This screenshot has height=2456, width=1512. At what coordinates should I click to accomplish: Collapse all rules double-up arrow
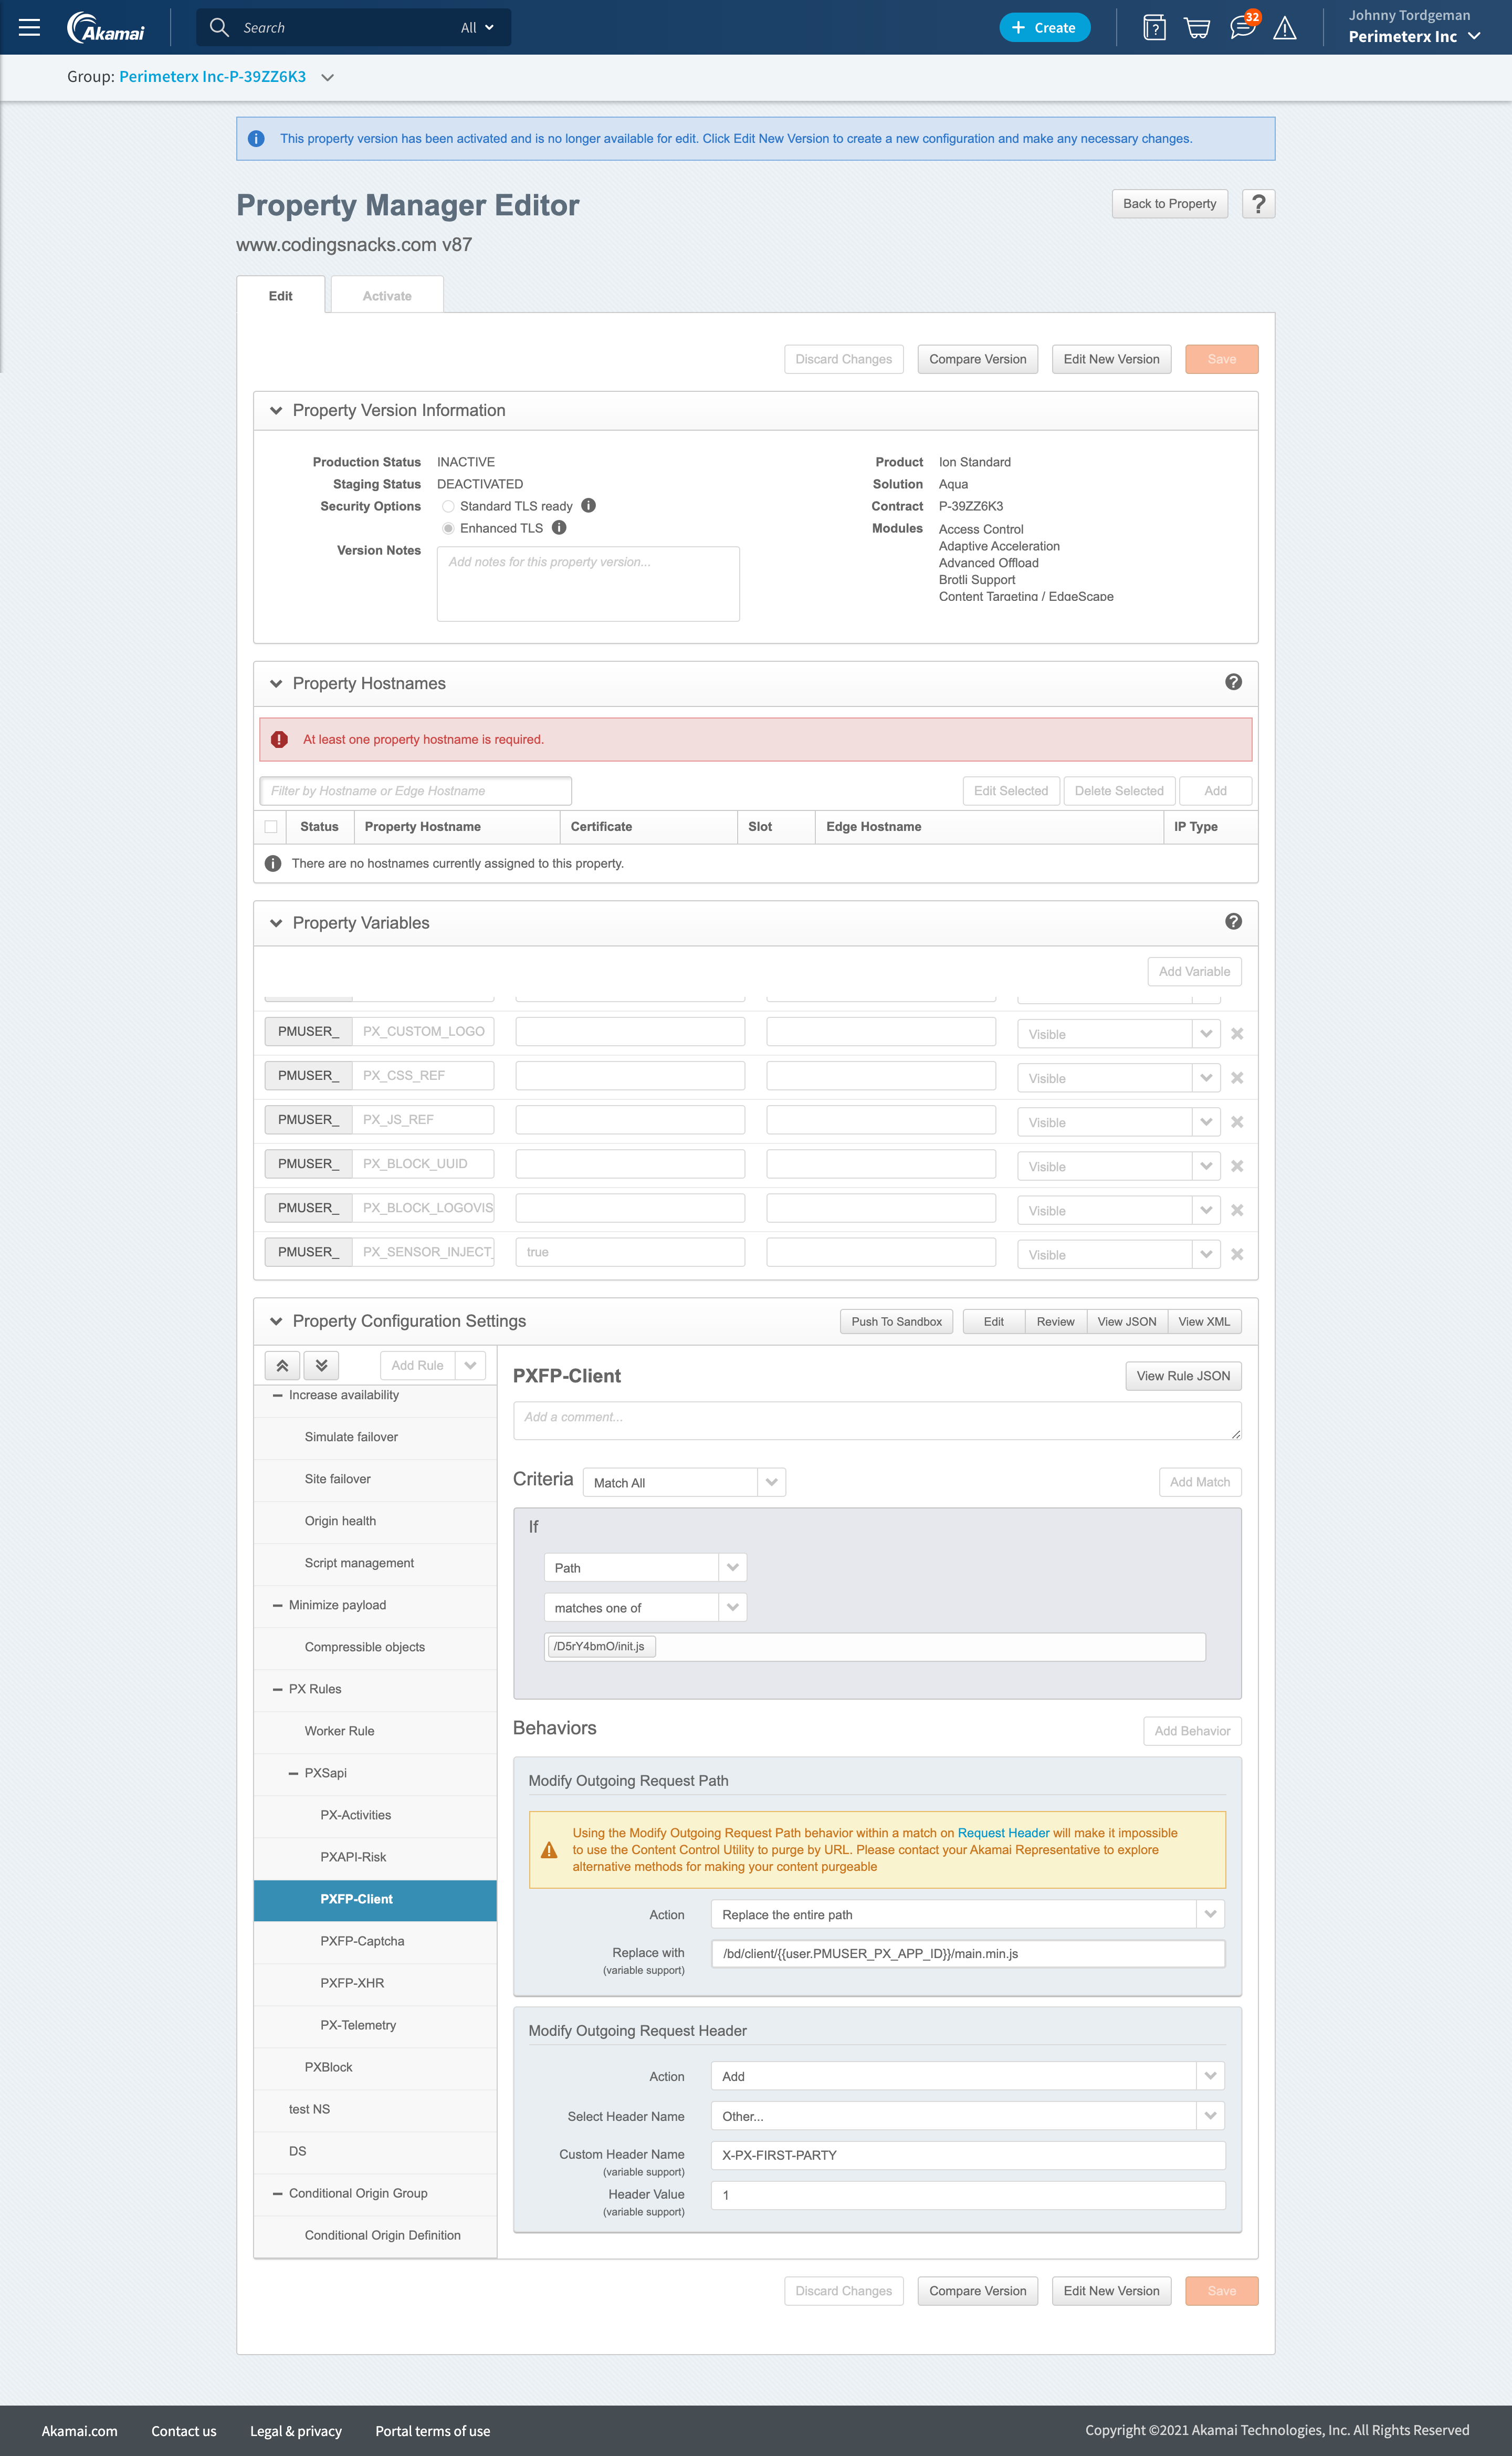(x=282, y=1366)
